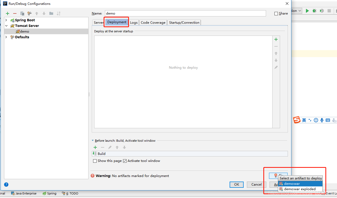The height and width of the screenshot is (198, 337).
Task: Close the Run/Debug Configurations dialog
Action: pyautogui.click(x=287, y=4)
